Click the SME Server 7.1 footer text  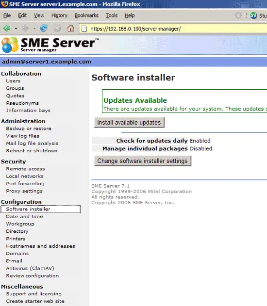[110, 186]
